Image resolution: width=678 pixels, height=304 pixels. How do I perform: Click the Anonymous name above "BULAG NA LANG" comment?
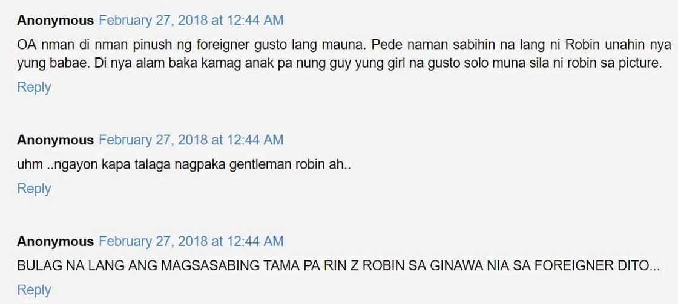pyautogui.click(x=55, y=241)
